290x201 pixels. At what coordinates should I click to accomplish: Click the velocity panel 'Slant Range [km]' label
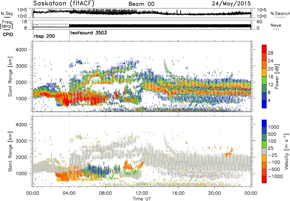(11, 151)
